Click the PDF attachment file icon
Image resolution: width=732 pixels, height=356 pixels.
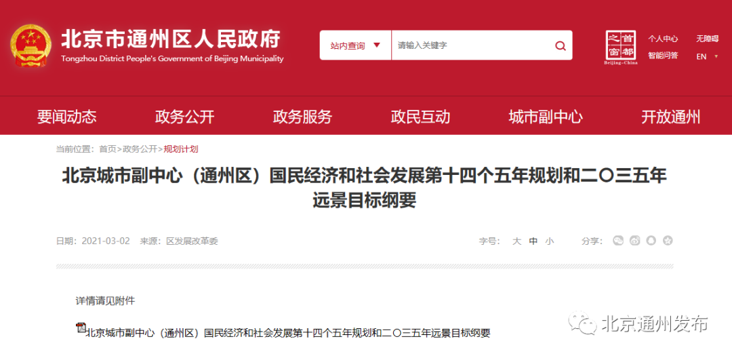coord(80,328)
